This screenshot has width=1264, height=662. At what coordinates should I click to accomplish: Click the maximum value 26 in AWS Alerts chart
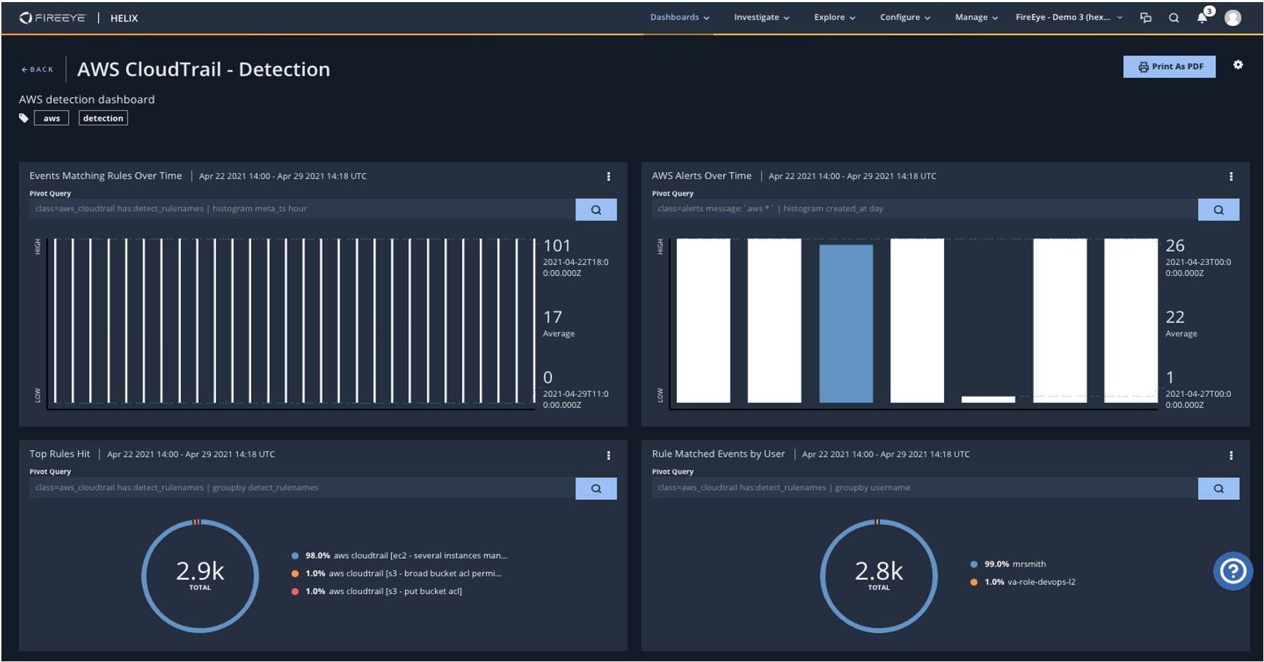(x=1175, y=246)
